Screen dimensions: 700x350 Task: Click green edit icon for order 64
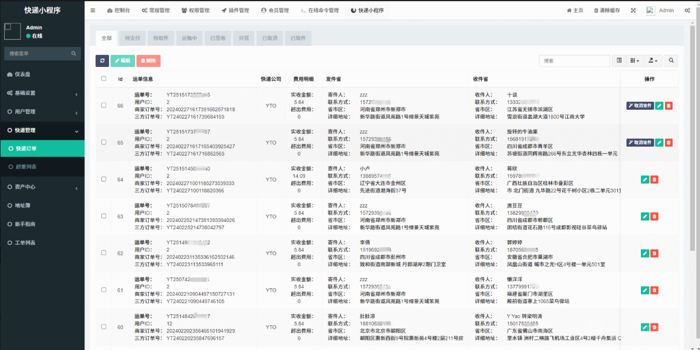(644, 179)
